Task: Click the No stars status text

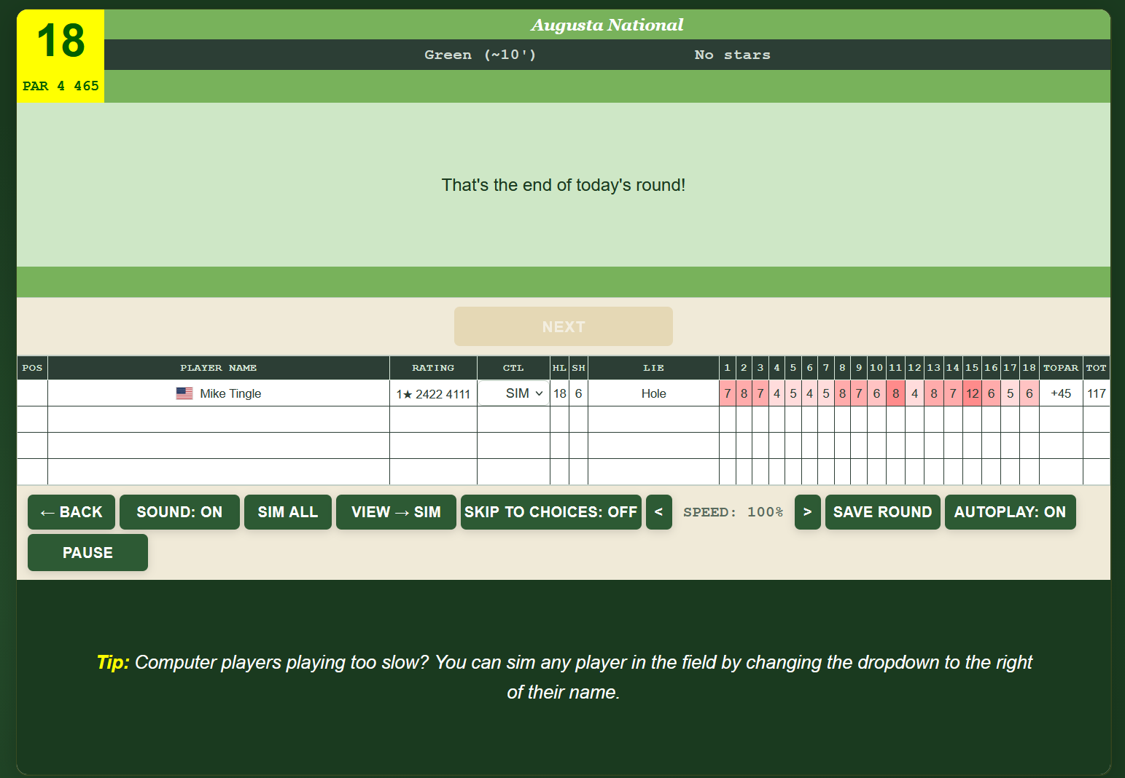Action: pos(732,55)
